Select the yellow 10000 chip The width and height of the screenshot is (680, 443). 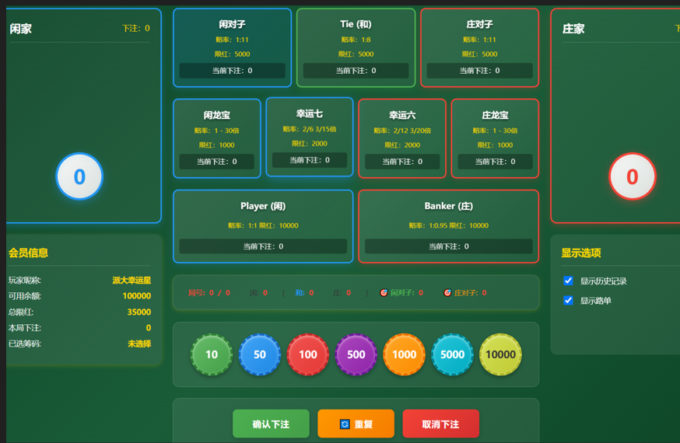coord(500,354)
